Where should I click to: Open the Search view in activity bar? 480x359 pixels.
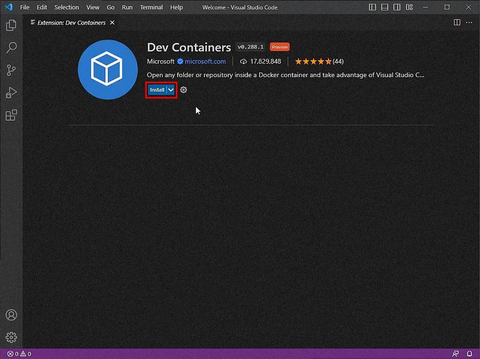11,47
